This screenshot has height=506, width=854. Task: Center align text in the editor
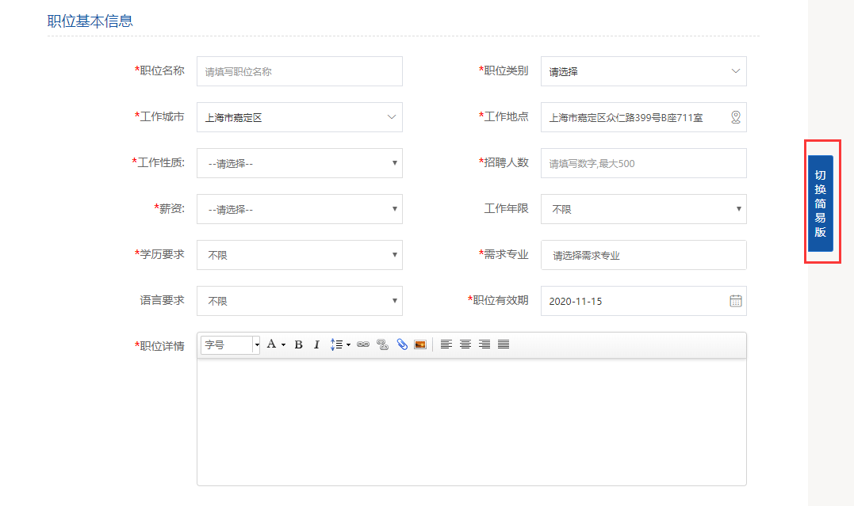pos(465,344)
